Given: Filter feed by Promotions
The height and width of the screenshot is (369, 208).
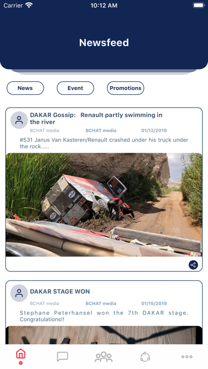Looking at the screenshot, I should pyautogui.click(x=126, y=88).
